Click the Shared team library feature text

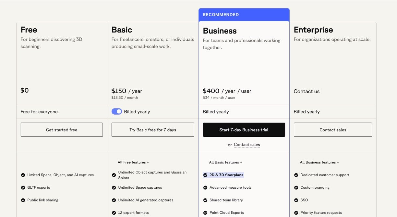click(x=226, y=200)
